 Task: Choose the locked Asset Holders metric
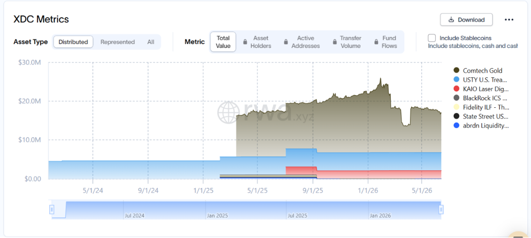tap(257, 42)
